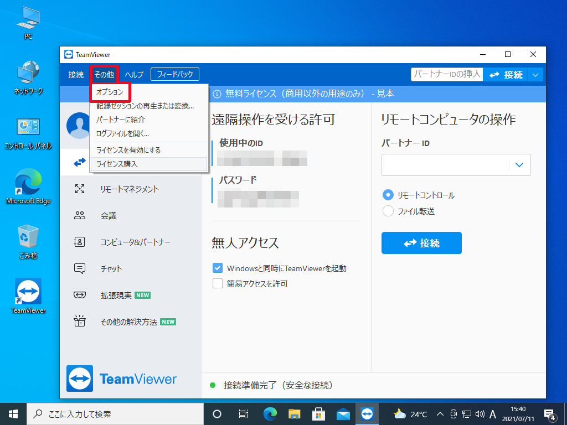Show hidden system tray icons chevron

point(440,414)
